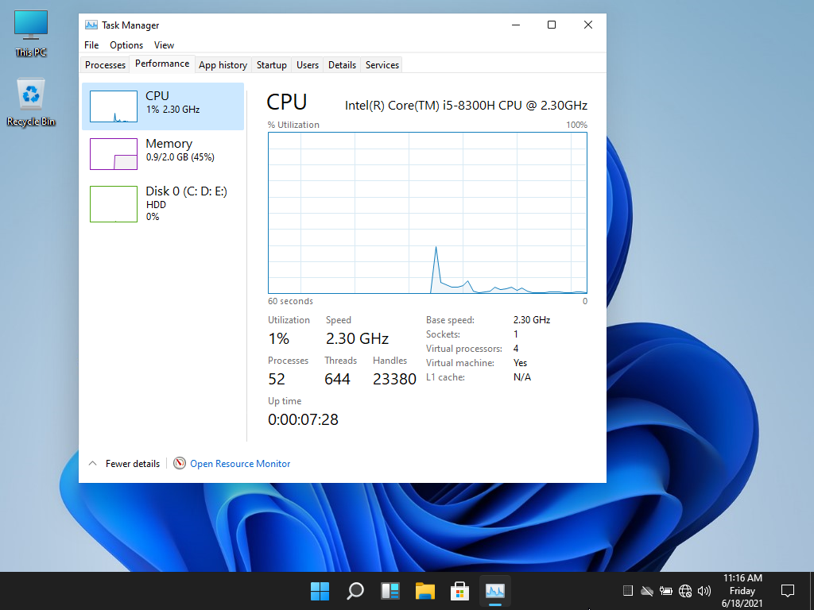Open the notification center icon

click(x=788, y=590)
